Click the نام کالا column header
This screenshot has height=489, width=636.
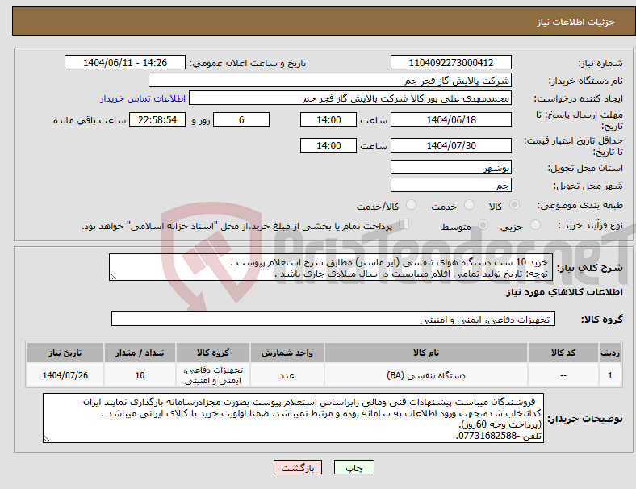coord(426,353)
